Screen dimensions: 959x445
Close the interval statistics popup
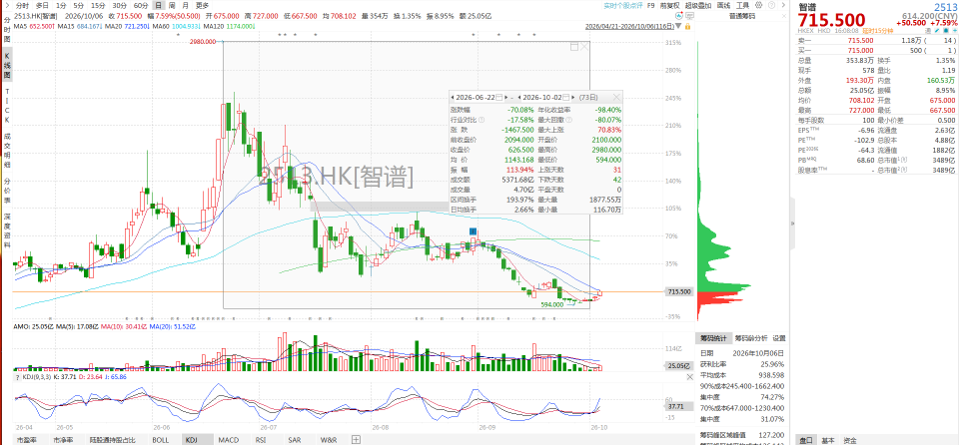(616, 97)
